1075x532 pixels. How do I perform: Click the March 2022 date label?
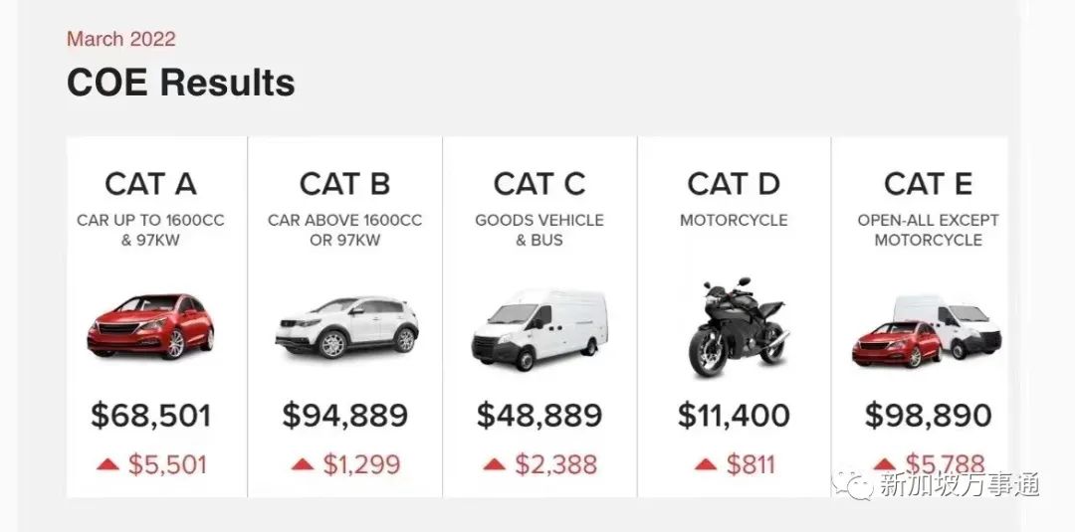tap(121, 39)
